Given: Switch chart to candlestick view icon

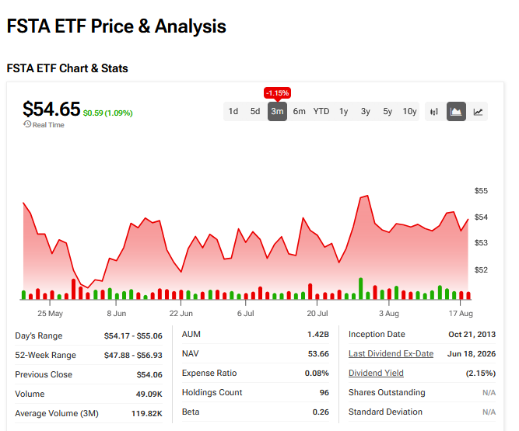Looking at the screenshot, I should coord(434,112).
